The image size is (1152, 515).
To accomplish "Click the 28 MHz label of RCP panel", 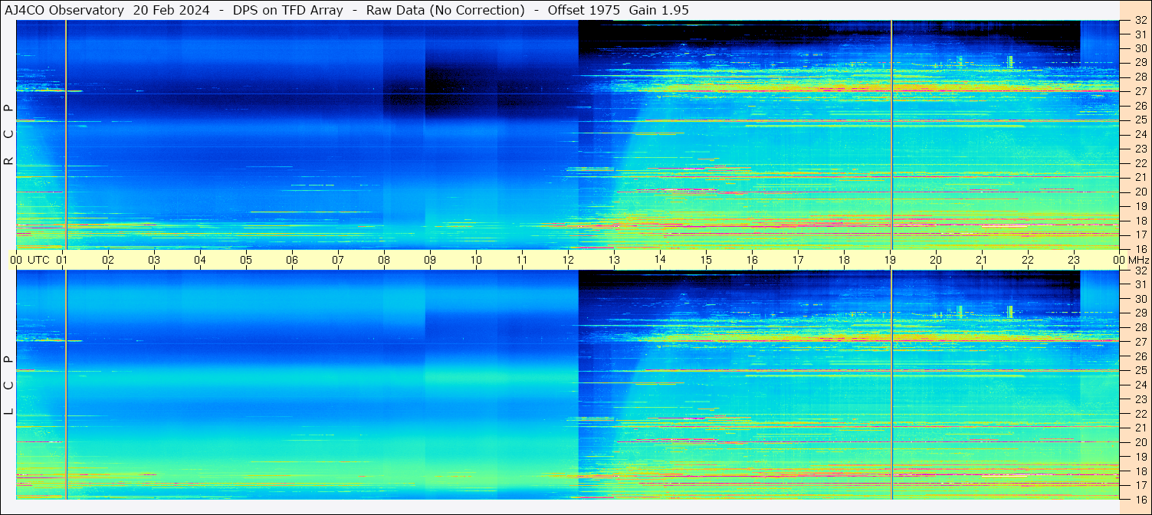I will (x=1141, y=77).
